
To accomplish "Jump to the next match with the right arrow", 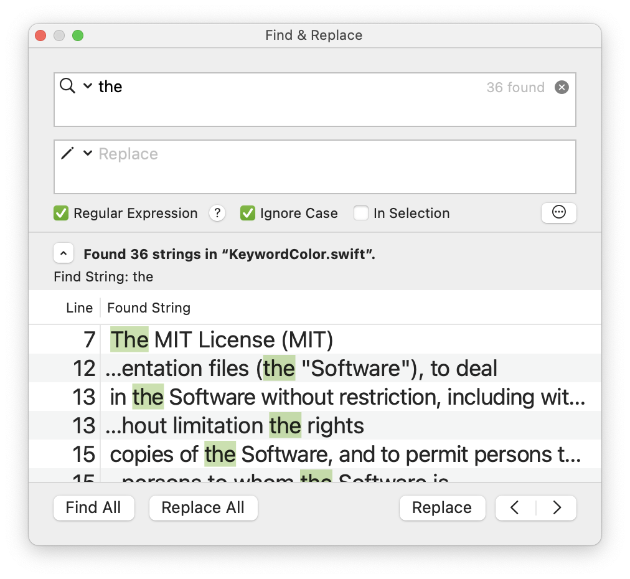I will click(557, 507).
